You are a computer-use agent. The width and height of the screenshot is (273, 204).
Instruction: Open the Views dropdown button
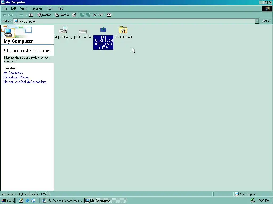point(110,15)
